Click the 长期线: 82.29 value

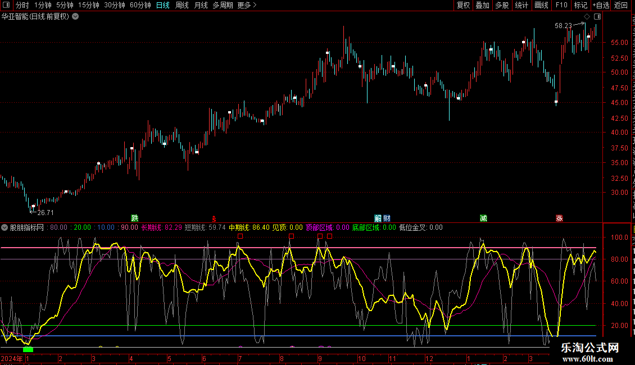(161, 227)
